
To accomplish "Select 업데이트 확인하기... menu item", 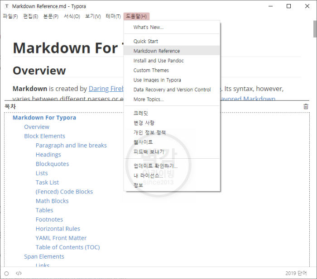I will click(x=172, y=166).
